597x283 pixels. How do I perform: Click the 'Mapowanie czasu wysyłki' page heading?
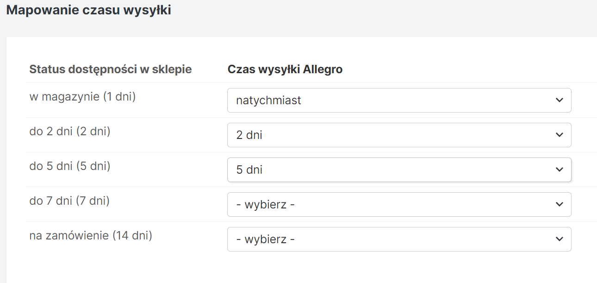point(88,10)
